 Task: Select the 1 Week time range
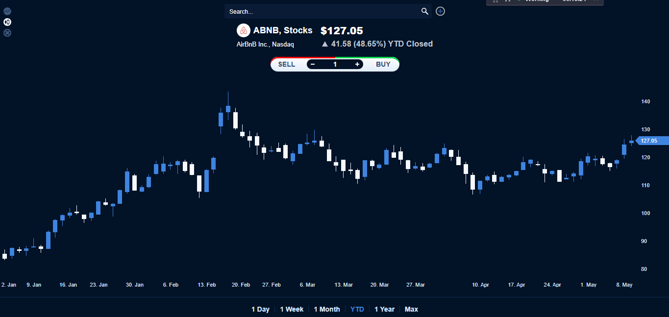(292, 309)
